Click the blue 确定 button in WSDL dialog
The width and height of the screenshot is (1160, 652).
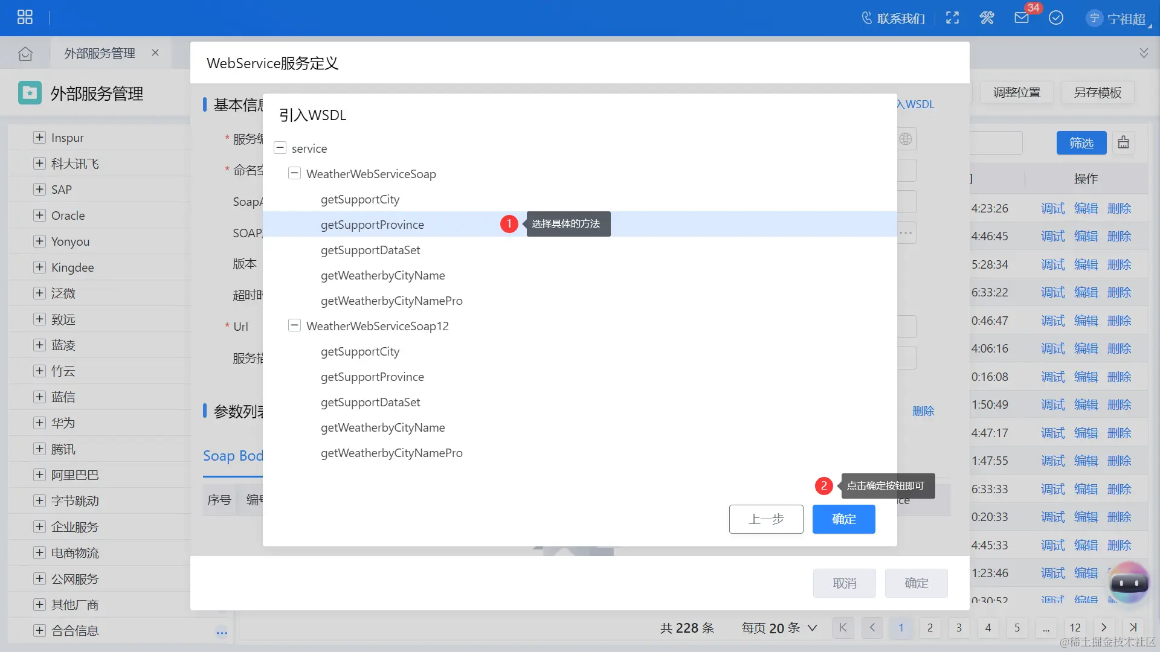[x=843, y=519]
